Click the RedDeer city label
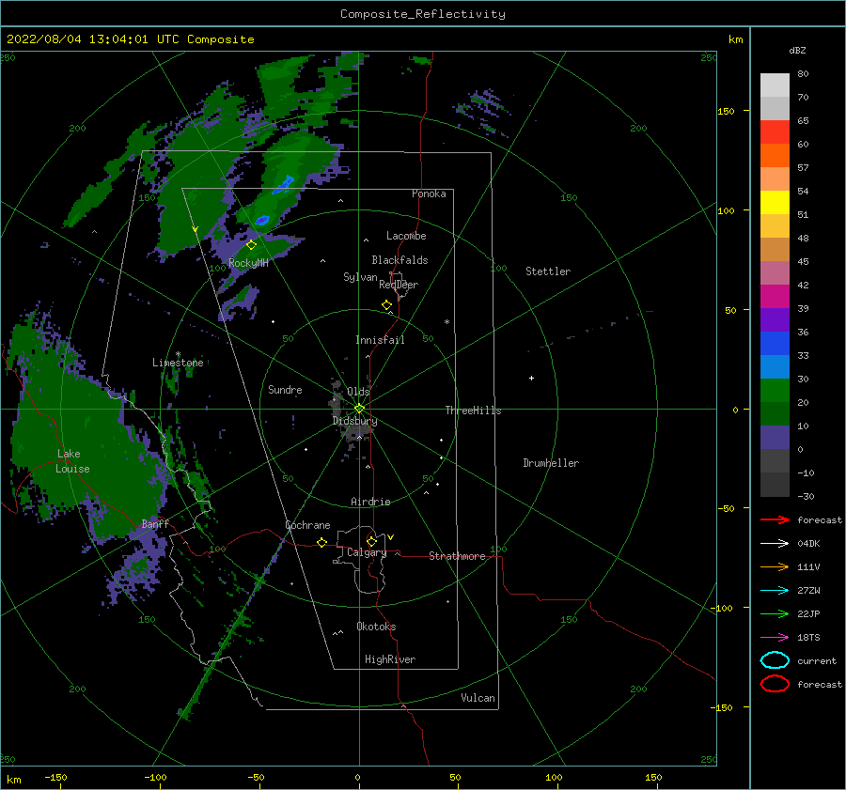Viewport: 846px width, 790px height. (x=399, y=285)
